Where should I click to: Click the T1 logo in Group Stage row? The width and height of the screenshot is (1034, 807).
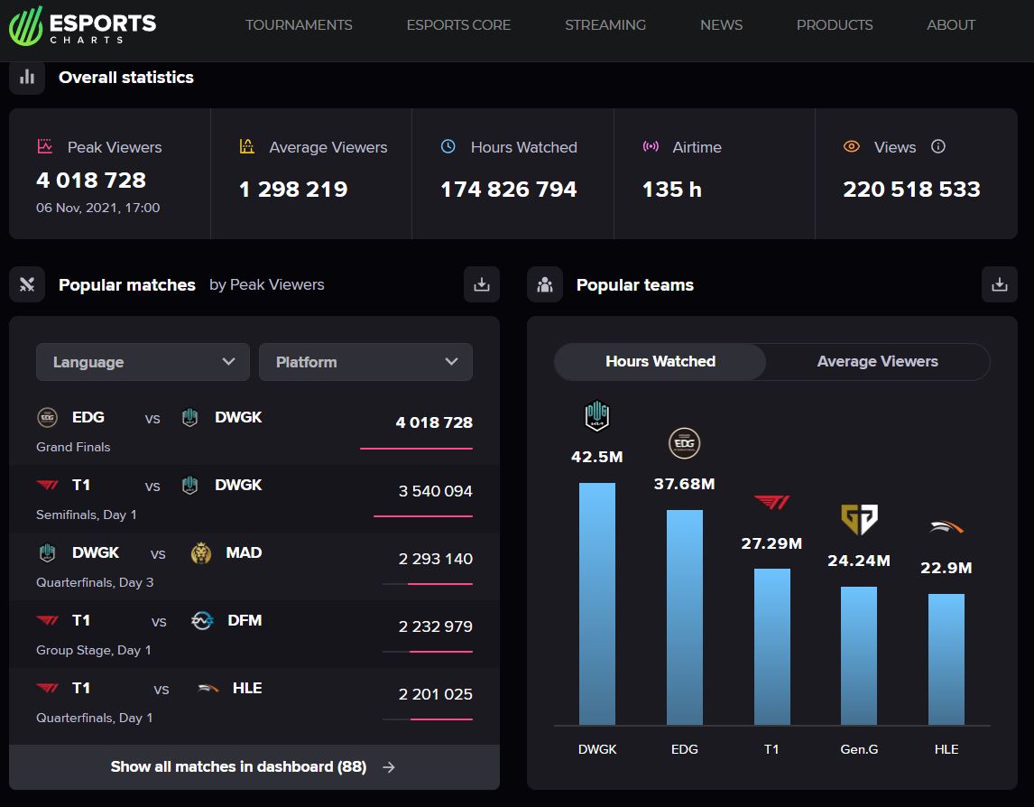pyautogui.click(x=48, y=620)
